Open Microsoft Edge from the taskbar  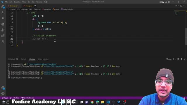click(97, 102)
